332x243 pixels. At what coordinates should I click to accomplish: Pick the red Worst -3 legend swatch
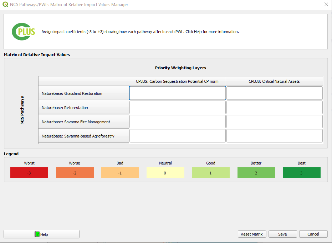29,173
